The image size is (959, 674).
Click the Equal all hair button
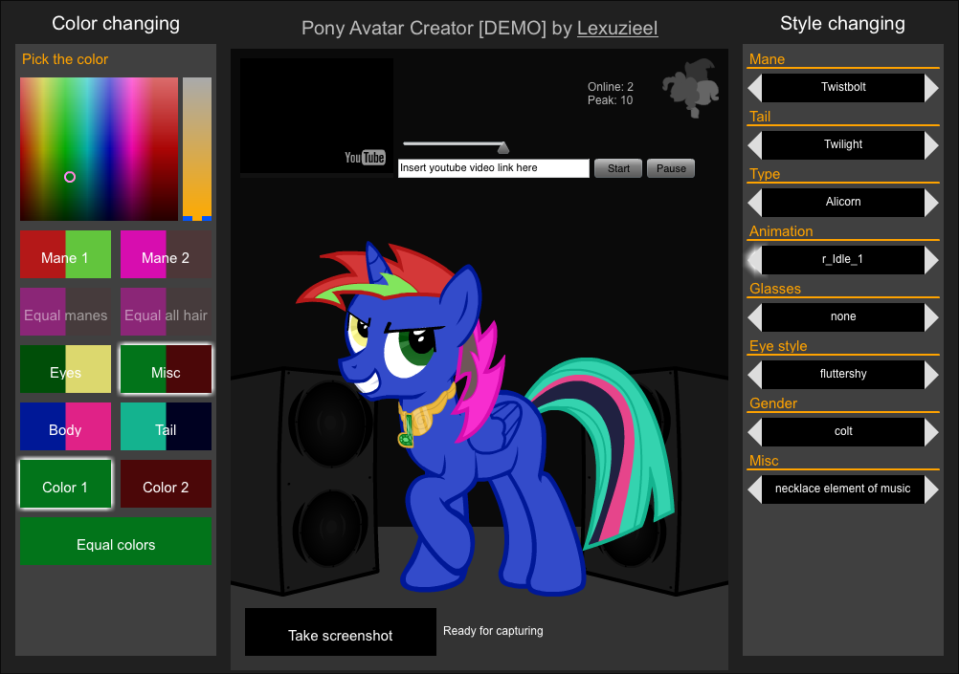tap(166, 313)
